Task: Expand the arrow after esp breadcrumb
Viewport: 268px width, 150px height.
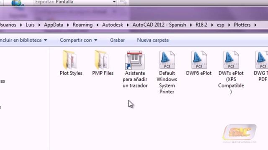Action: coord(229,25)
